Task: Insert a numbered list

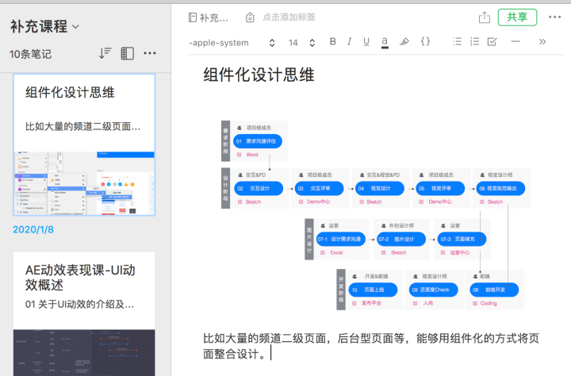Action: point(474,41)
